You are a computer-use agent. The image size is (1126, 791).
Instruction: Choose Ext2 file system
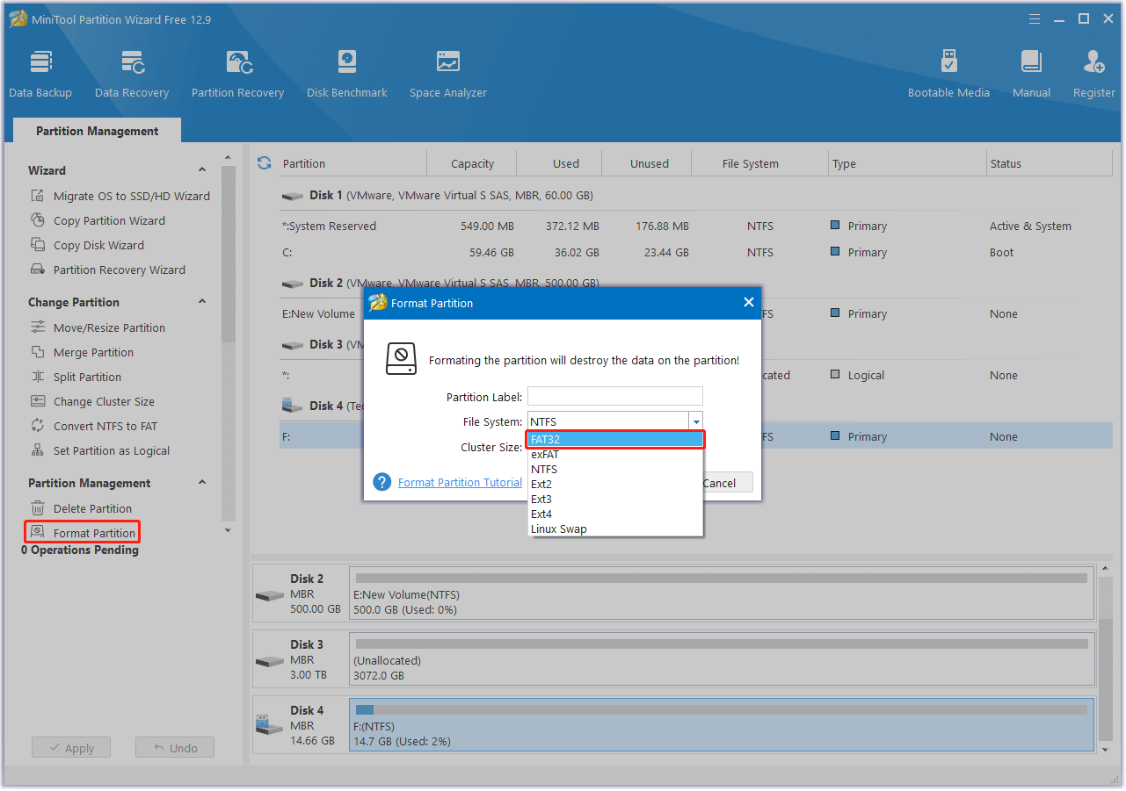click(615, 484)
